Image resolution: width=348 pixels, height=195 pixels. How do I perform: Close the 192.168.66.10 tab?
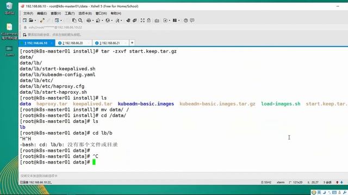click(52, 43)
